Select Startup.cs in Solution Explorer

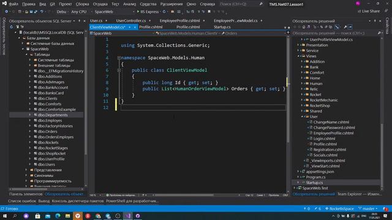coord(314,183)
